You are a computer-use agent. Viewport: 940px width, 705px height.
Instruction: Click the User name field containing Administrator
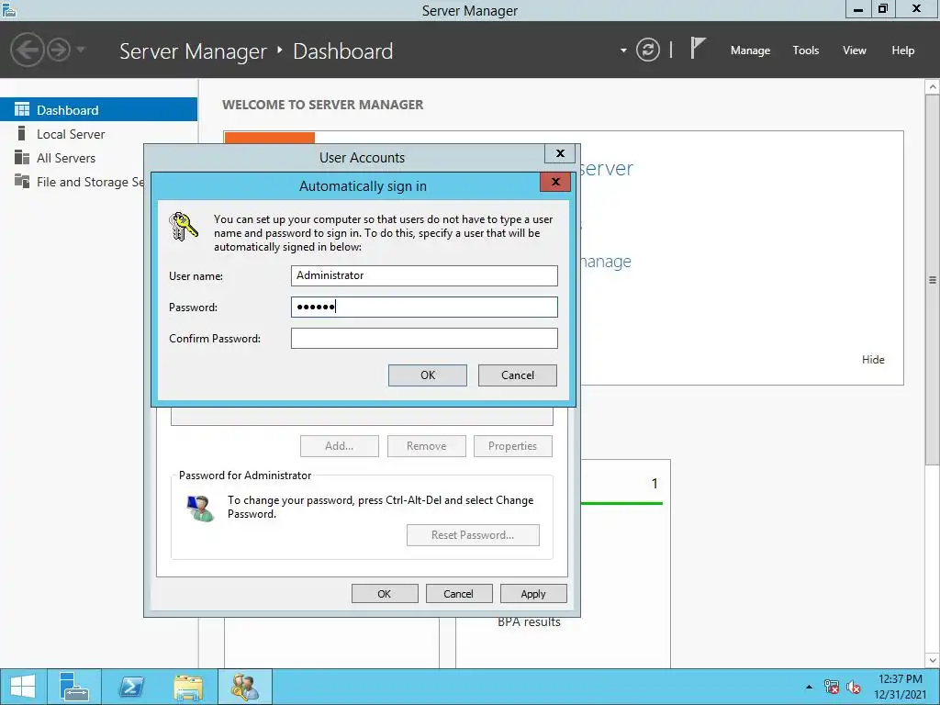(x=424, y=275)
